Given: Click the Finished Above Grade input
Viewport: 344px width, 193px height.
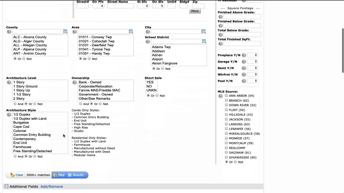Looking at the screenshot, I should (242, 17).
